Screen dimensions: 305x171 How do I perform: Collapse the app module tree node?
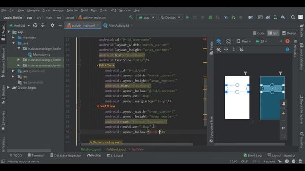tap(9, 32)
